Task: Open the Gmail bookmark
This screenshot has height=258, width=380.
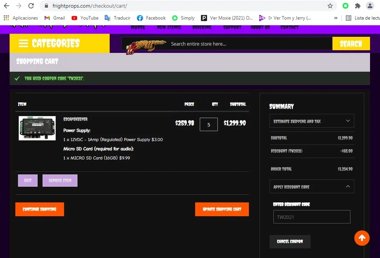Action: [55, 18]
